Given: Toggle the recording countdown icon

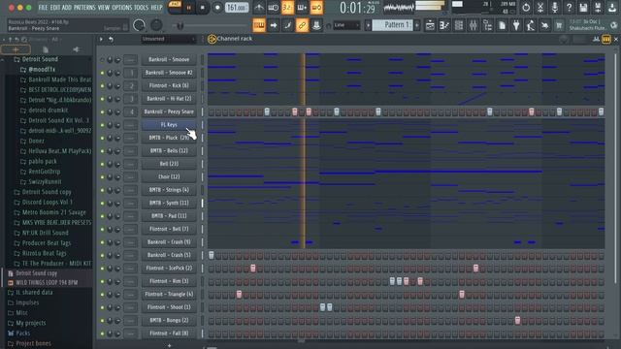Looking at the screenshot, I should tap(287, 7).
